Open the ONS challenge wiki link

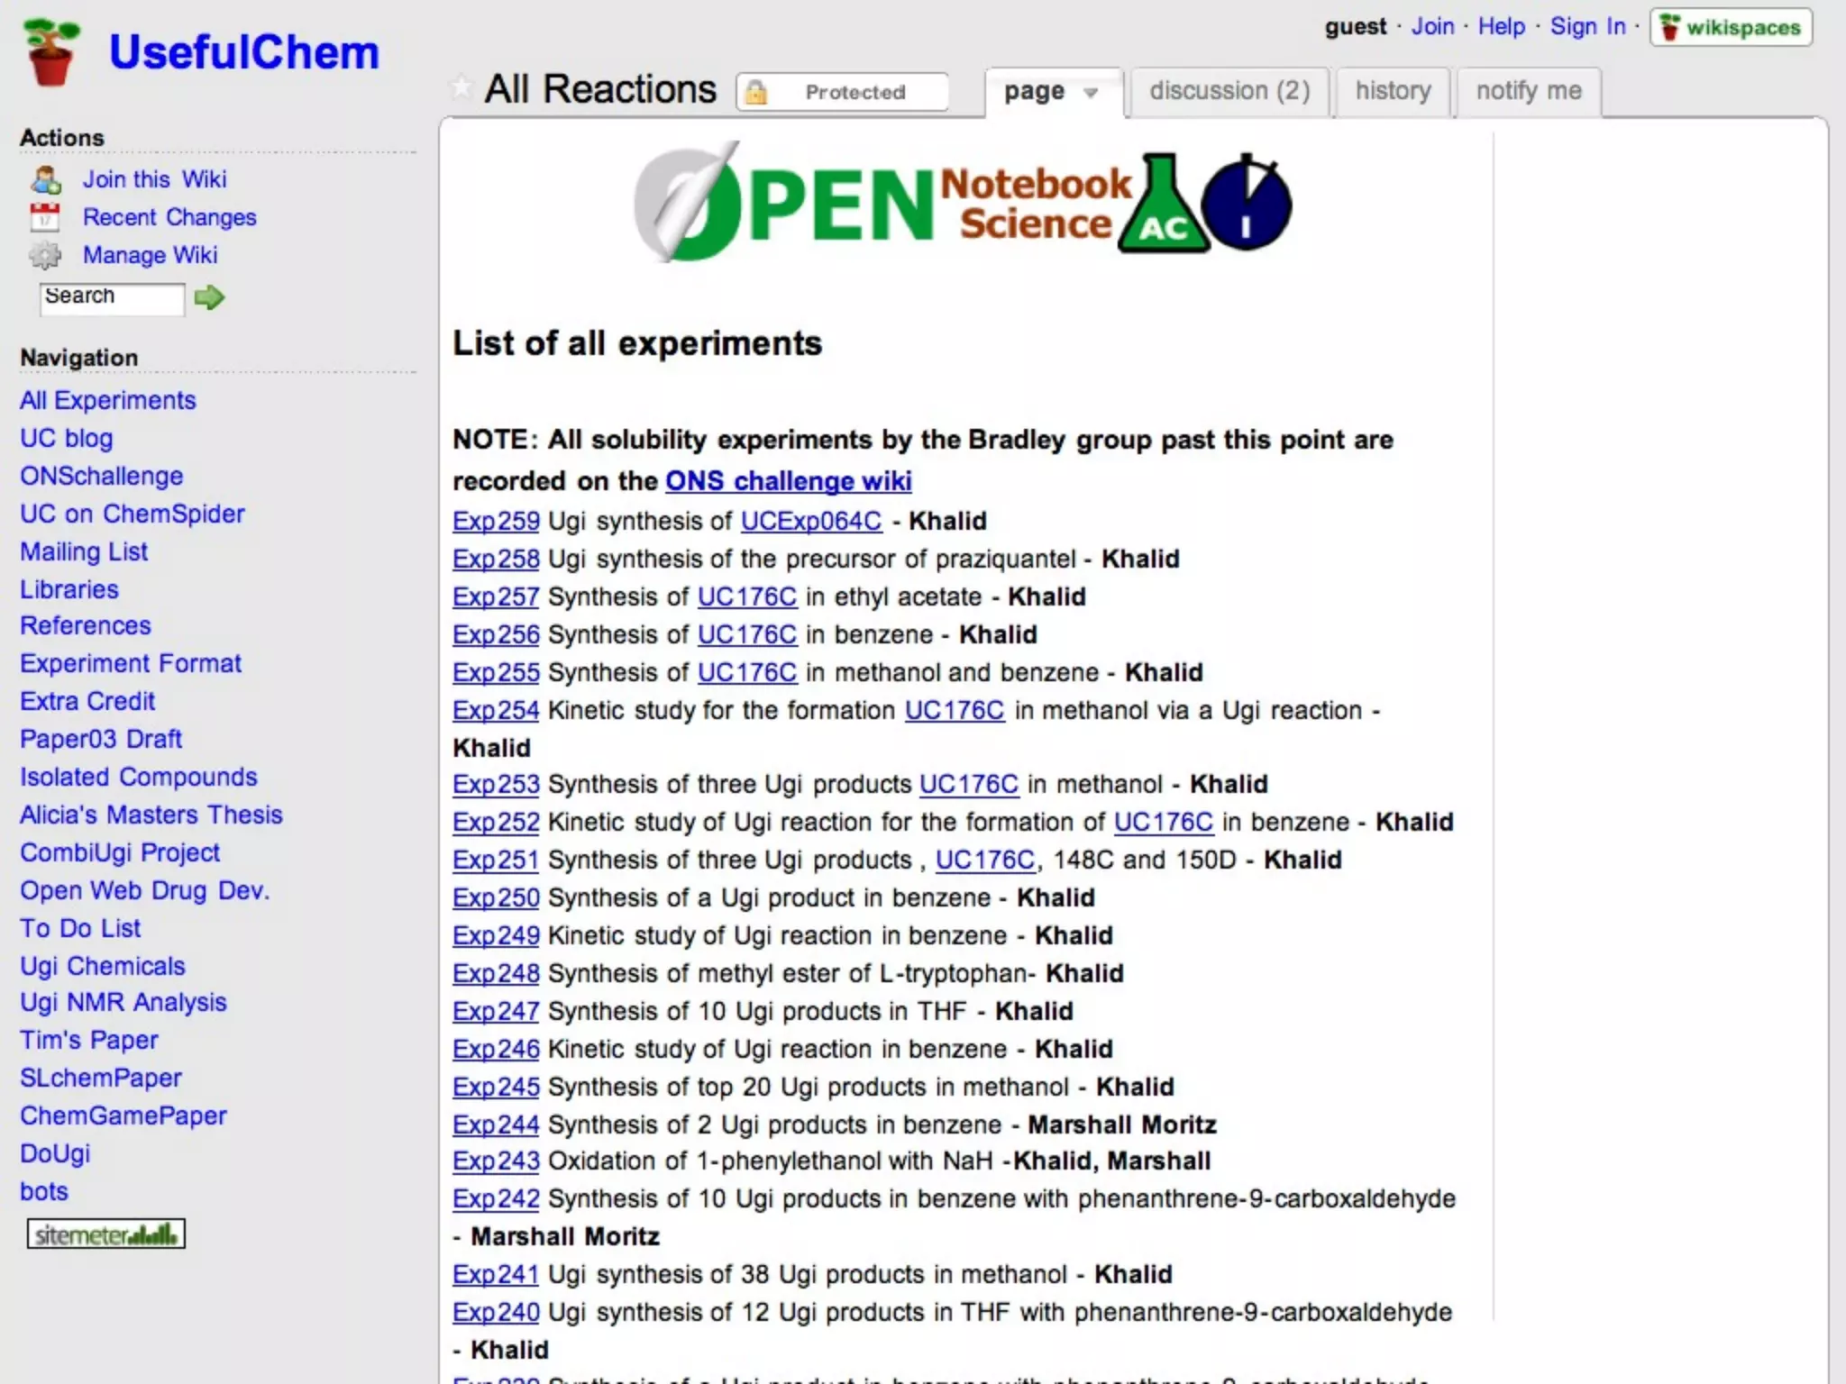click(x=788, y=481)
